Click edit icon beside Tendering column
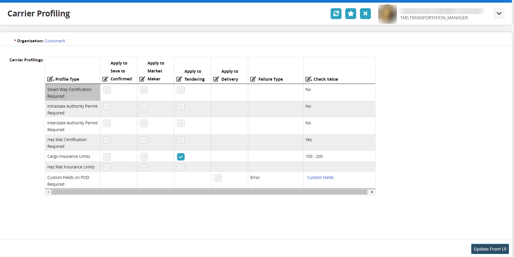Viewport: 514px width, 257px height. tap(179, 79)
